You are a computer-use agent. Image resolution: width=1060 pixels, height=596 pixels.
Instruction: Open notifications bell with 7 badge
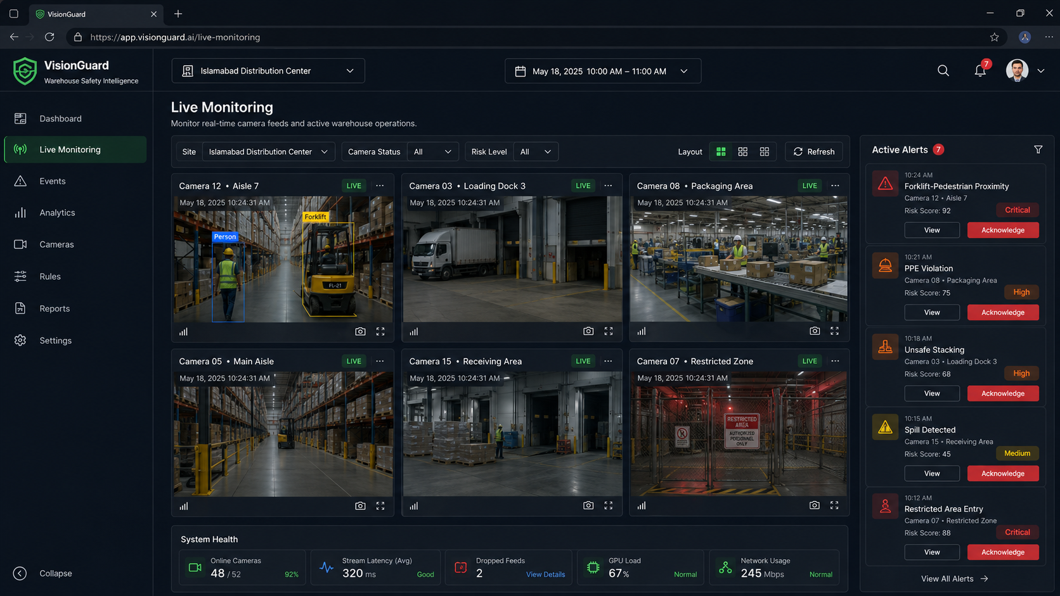(981, 70)
